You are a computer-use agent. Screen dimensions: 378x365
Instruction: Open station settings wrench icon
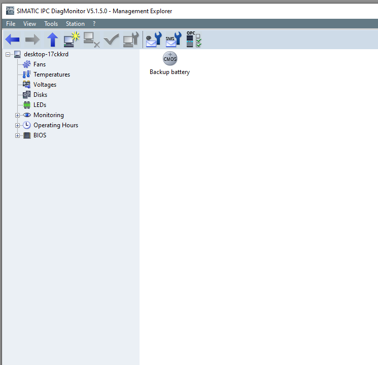[131, 39]
